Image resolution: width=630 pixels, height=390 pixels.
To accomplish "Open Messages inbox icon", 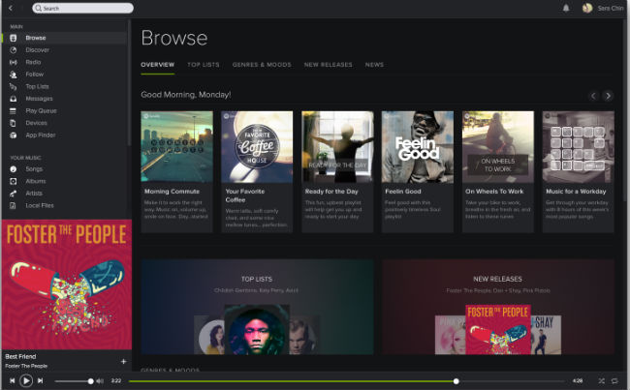I will coord(14,99).
